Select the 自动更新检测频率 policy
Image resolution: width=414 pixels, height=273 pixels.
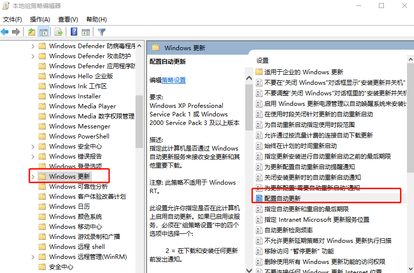tap(290, 230)
